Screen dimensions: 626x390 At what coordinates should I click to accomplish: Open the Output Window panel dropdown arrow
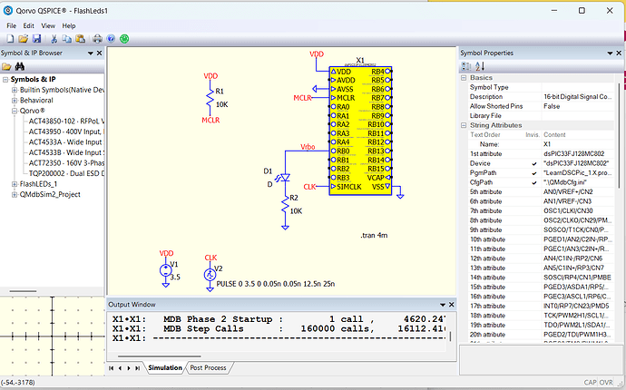(x=443, y=305)
